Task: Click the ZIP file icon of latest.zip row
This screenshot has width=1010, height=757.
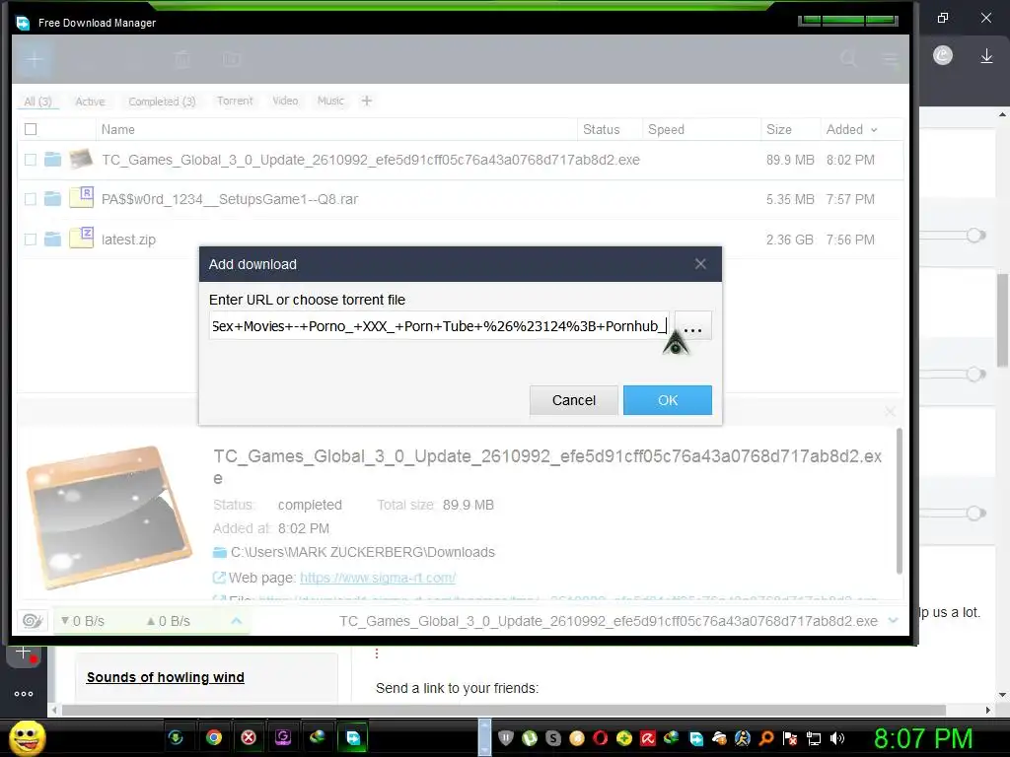Action: 81,237
